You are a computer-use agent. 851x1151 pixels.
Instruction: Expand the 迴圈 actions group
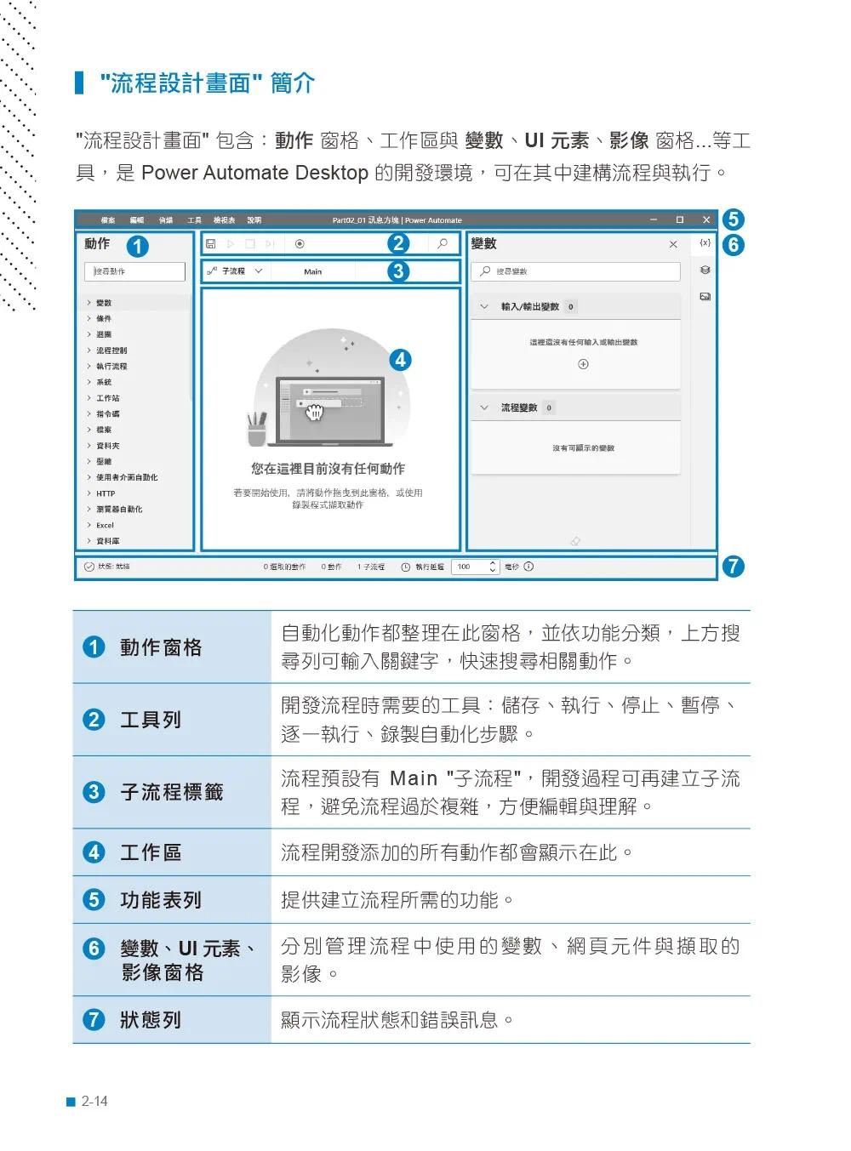click(x=89, y=334)
